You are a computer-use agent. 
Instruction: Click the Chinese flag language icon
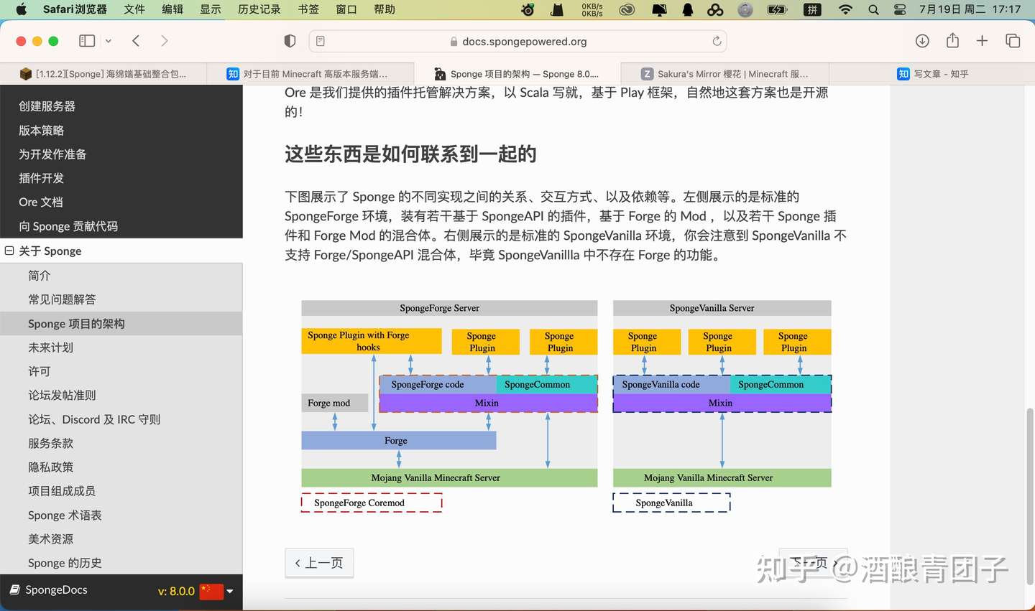tap(211, 591)
